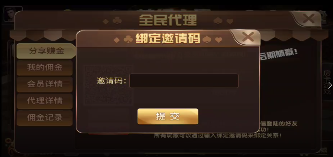333x157 pixels.
Task: Focus the 邀请码 input field
Action: [x=184, y=81]
